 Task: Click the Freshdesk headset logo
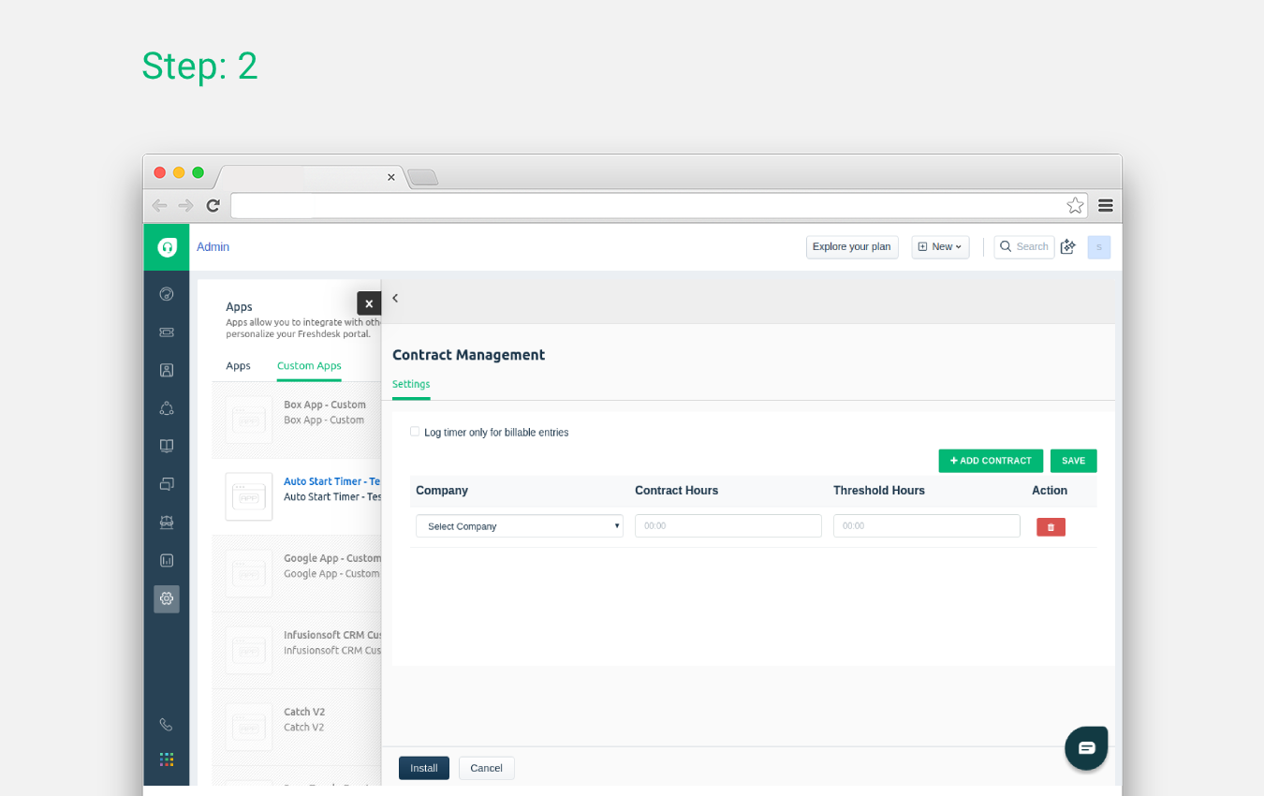click(167, 247)
